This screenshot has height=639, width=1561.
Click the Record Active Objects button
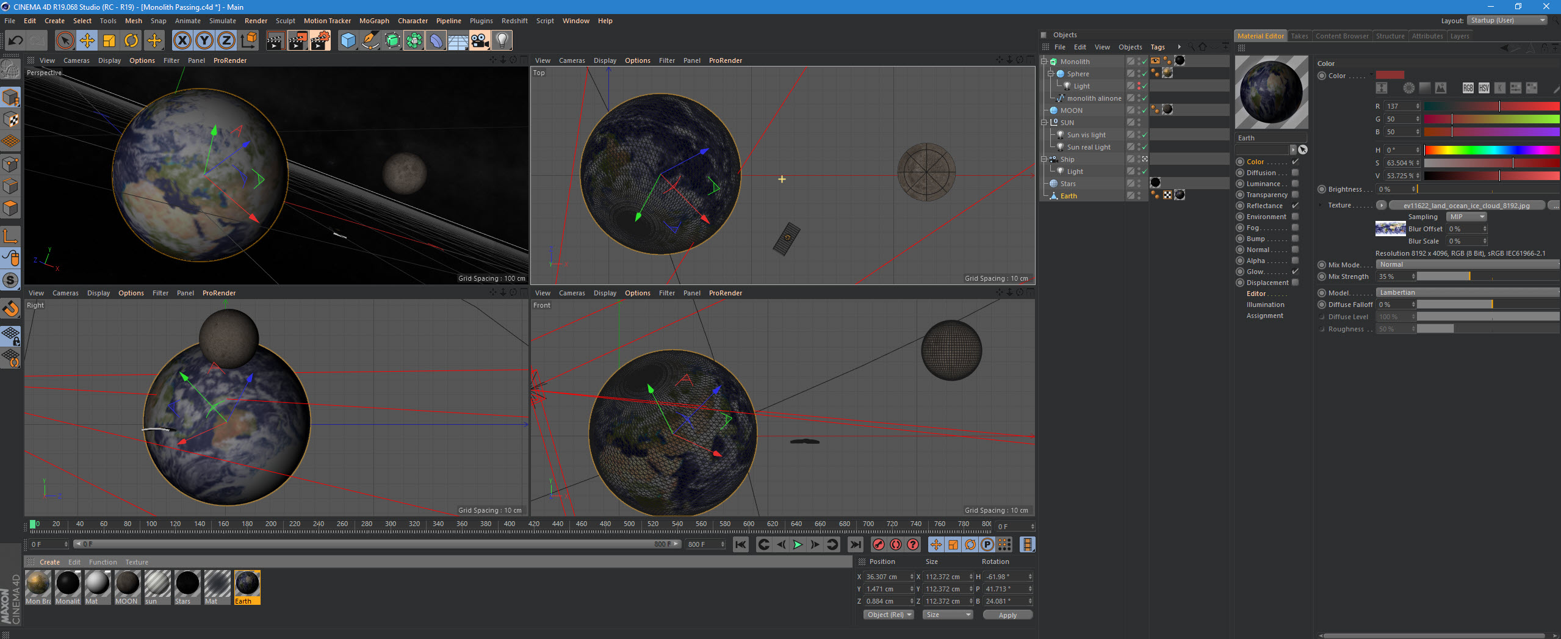[879, 544]
